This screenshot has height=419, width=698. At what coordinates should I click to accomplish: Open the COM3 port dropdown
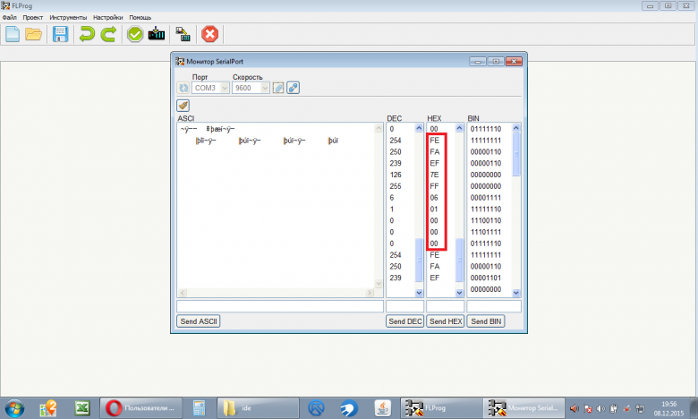click(223, 88)
